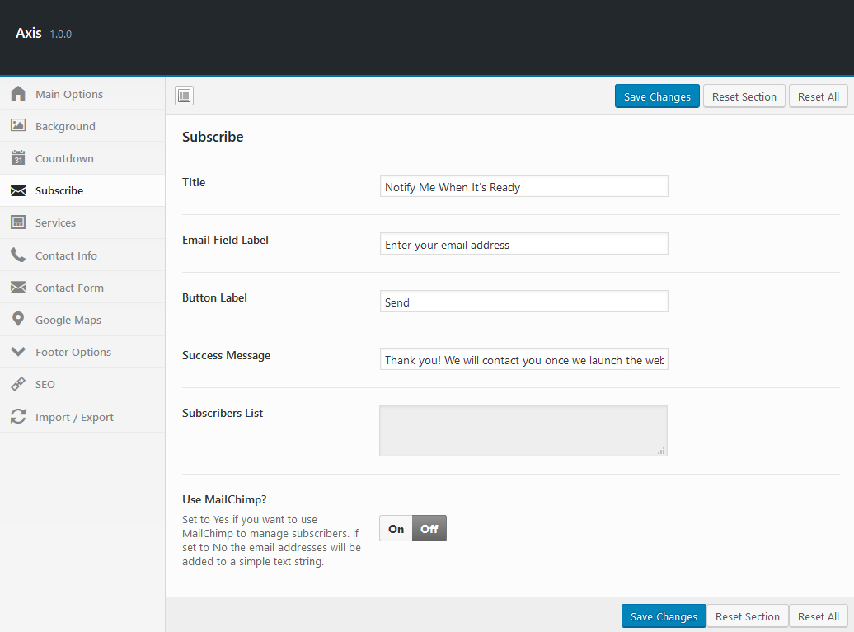Click into the Button Label field

pyautogui.click(x=523, y=302)
